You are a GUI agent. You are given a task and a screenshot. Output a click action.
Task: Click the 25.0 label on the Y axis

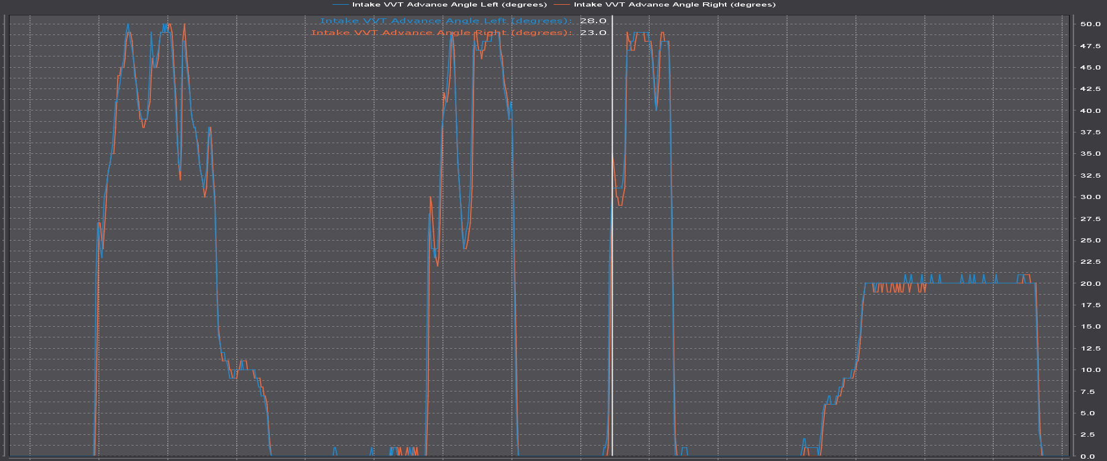pyautogui.click(x=1090, y=241)
